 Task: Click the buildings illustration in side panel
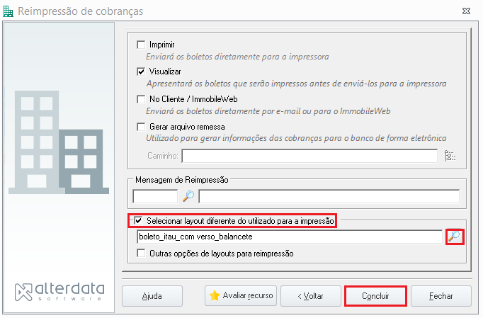[59, 142]
